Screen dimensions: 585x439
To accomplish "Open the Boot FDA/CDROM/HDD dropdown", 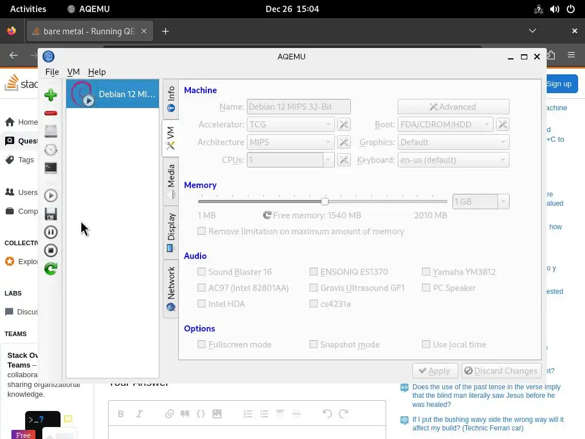I will click(446, 124).
